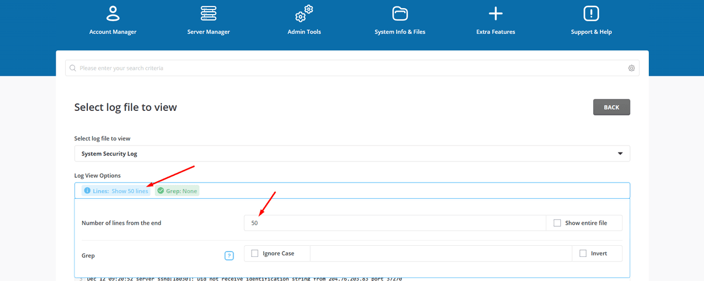Click the Extra Features plus icon
Image resolution: width=704 pixels, height=281 pixels.
496,13
